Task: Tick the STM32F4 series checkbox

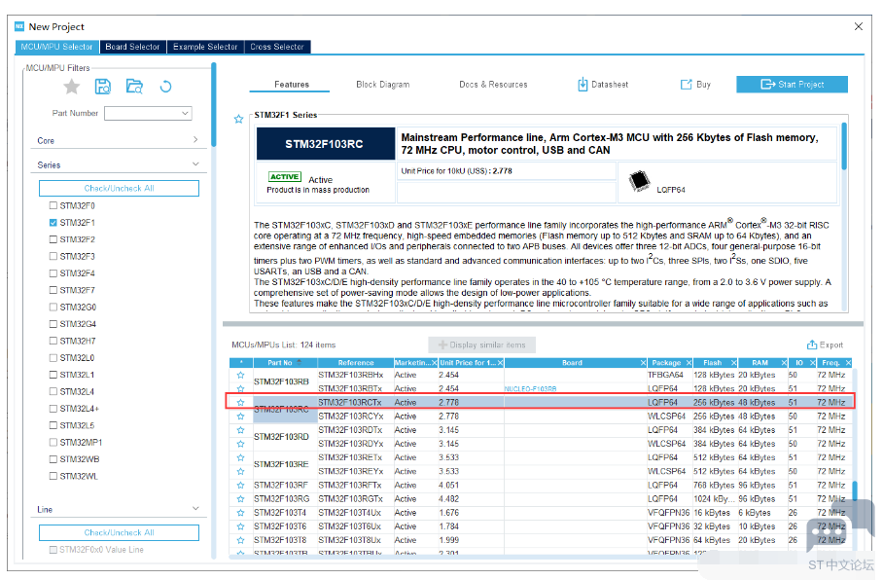Action: click(x=53, y=273)
